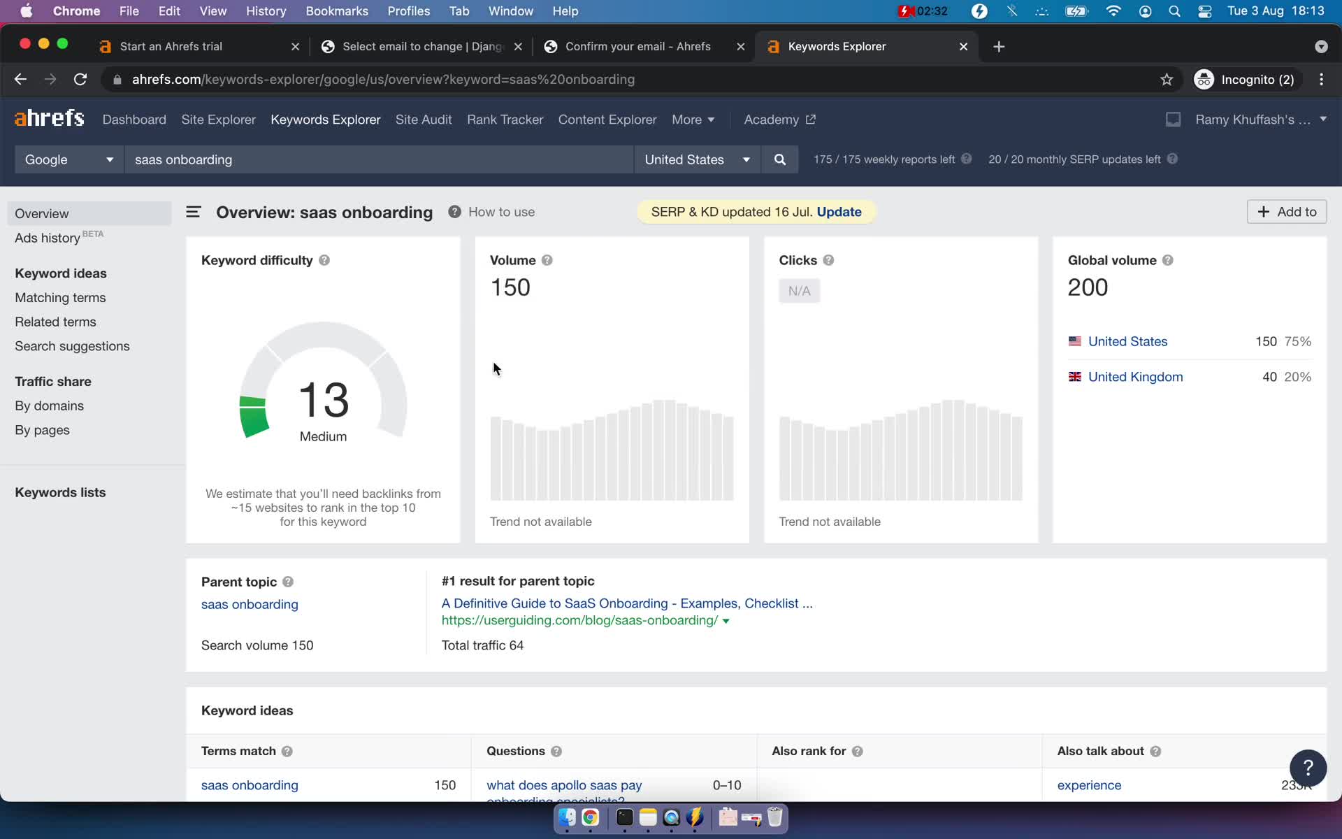1342x839 pixels.
Task: Open macOS Spotlight search icon
Action: point(1175,11)
